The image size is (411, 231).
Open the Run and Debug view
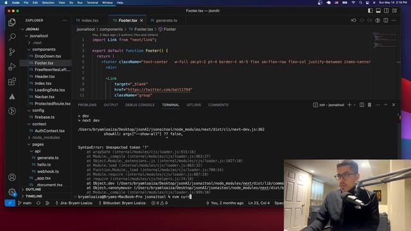coord(12,67)
